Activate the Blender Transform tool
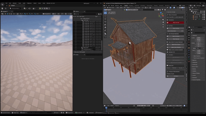The image size is (206, 116). [105, 27]
